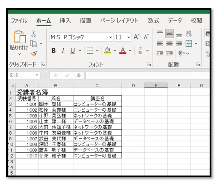220x187 pixels.
Task: Decrease font size with the smaller A icon
Action: (x=147, y=37)
